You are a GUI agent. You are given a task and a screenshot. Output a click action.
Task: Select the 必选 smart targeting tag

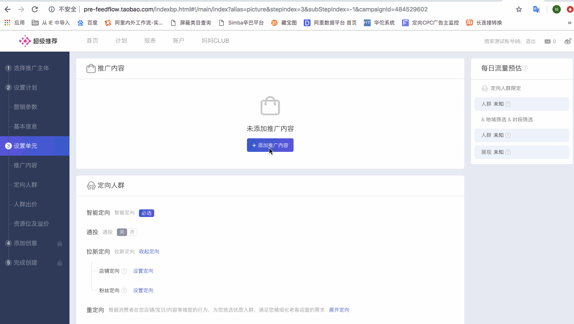pos(146,213)
